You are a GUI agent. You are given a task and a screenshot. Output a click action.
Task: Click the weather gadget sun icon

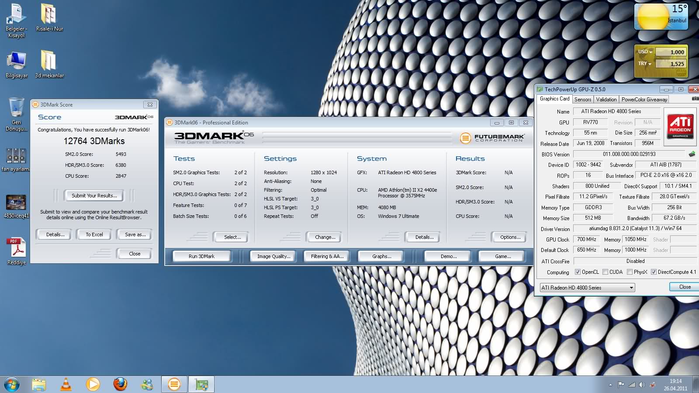(x=653, y=17)
